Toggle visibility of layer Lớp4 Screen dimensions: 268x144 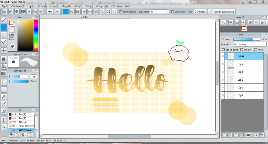point(222,72)
